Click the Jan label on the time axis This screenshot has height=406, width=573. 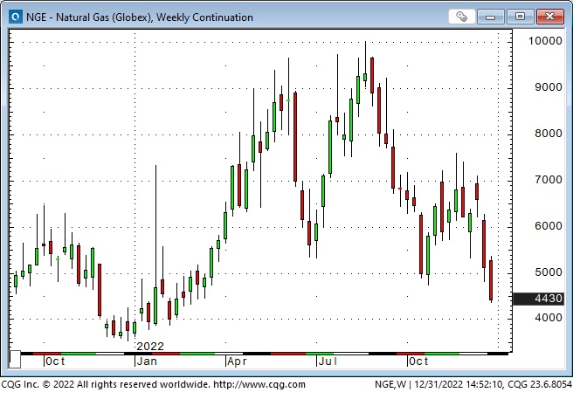tap(147, 361)
